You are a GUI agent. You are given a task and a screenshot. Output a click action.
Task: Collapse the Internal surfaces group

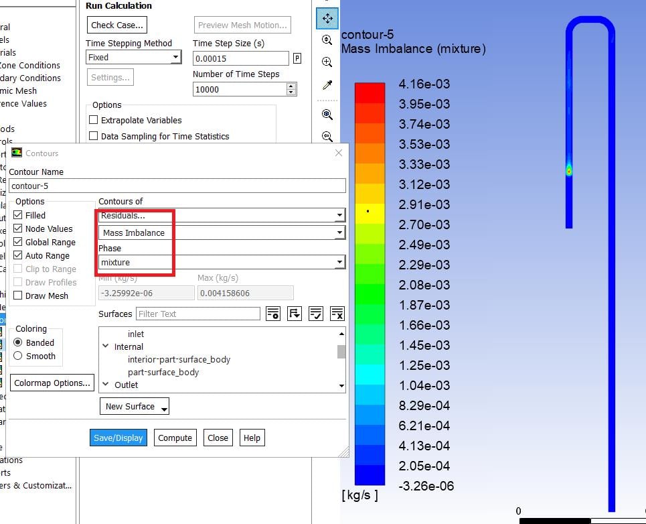pos(106,346)
